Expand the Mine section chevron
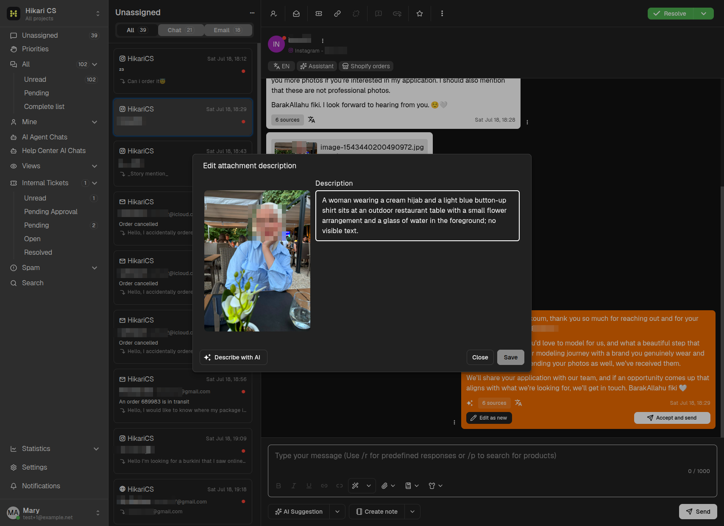 point(95,122)
